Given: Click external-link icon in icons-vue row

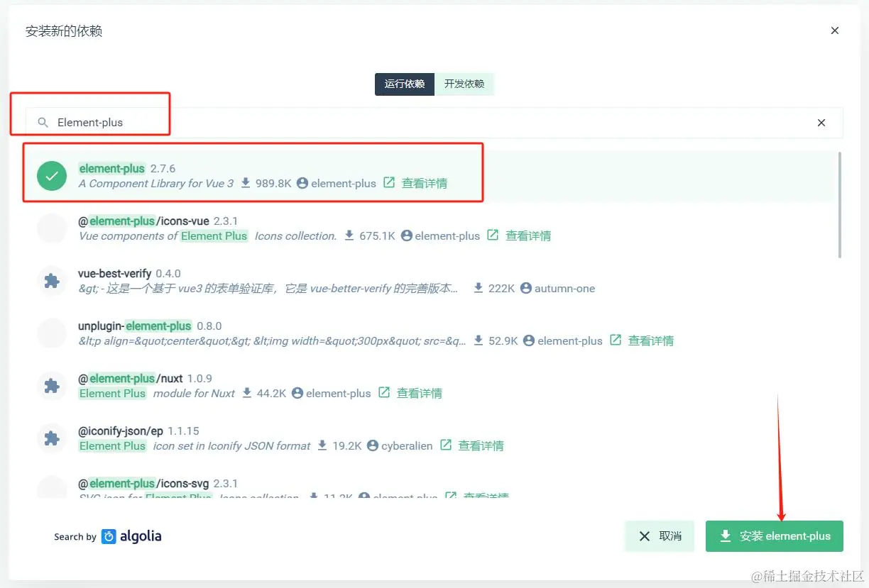Looking at the screenshot, I should [493, 235].
